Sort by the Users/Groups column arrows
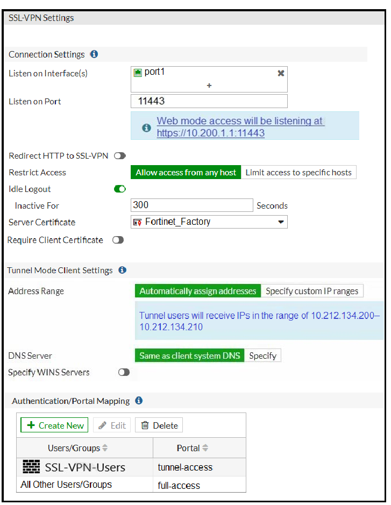Image resolution: width=391 pixels, height=505 pixels. coord(105,448)
